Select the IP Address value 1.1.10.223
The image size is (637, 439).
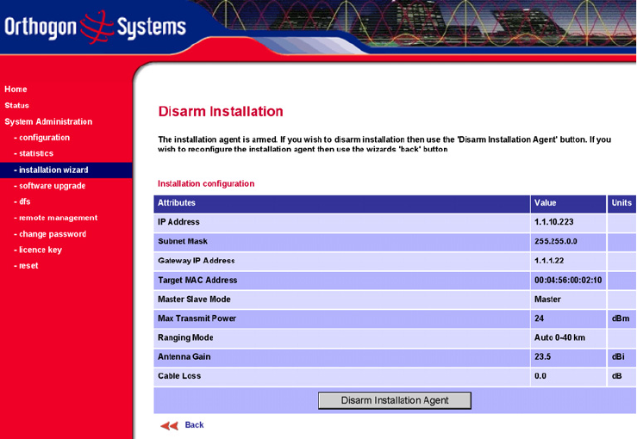click(553, 222)
